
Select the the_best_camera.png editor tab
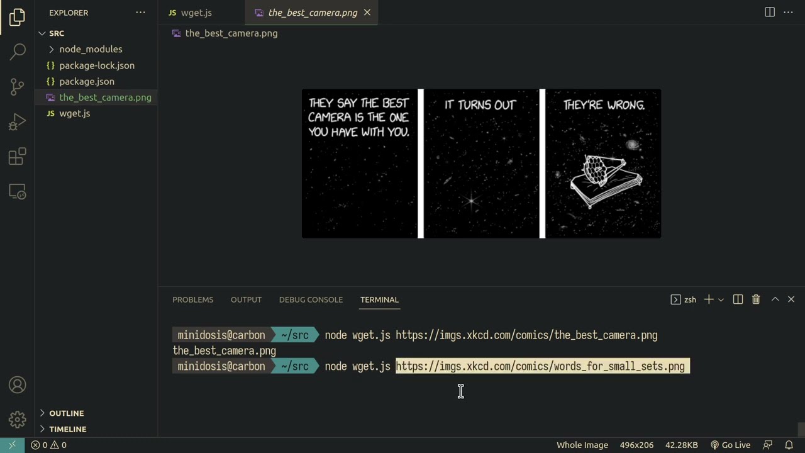click(311, 13)
